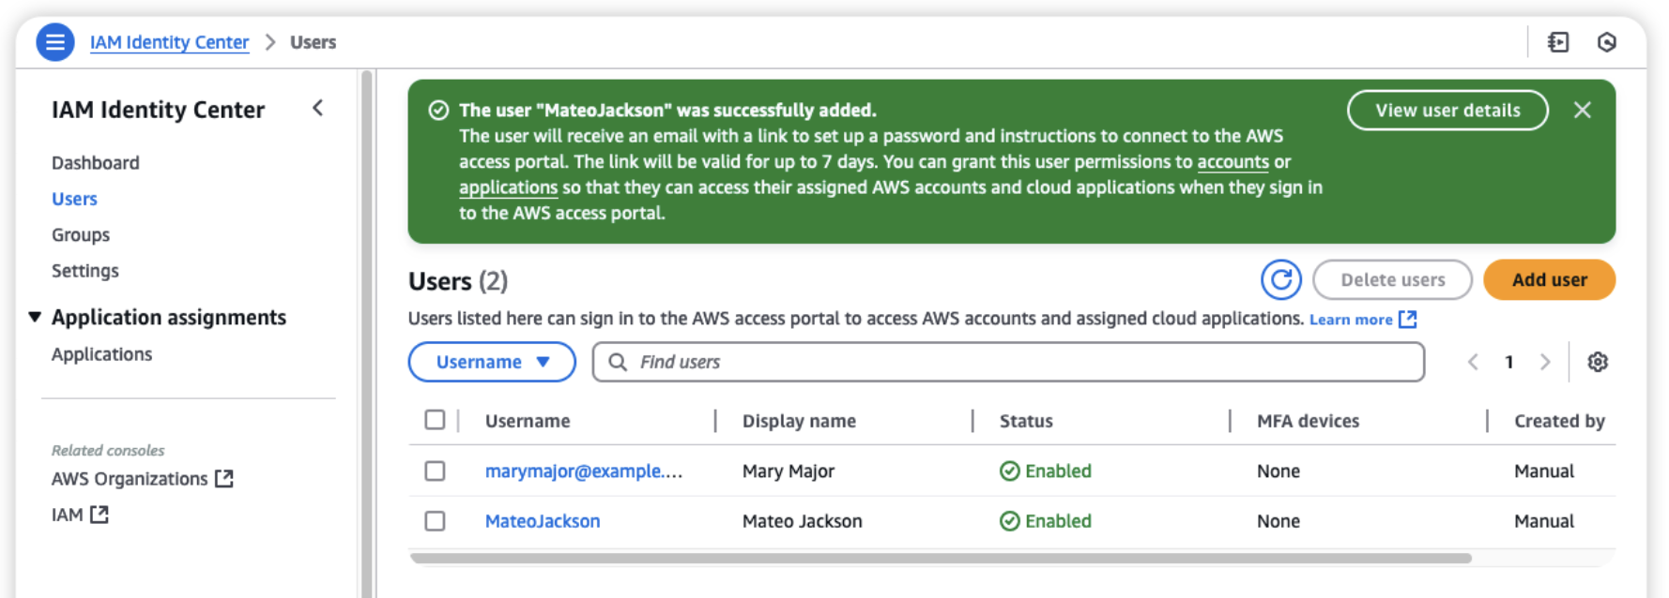1669x598 pixels.
Task: Open MateoJackson user link
Action: pos(543,521)
